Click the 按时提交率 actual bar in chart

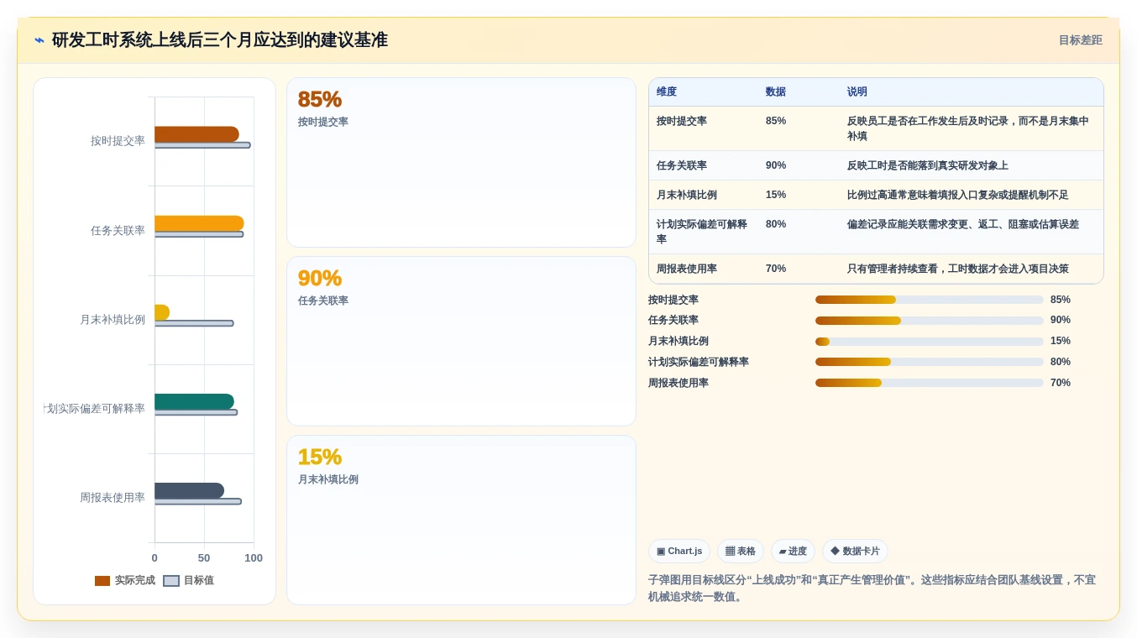[x=196, y=134]
